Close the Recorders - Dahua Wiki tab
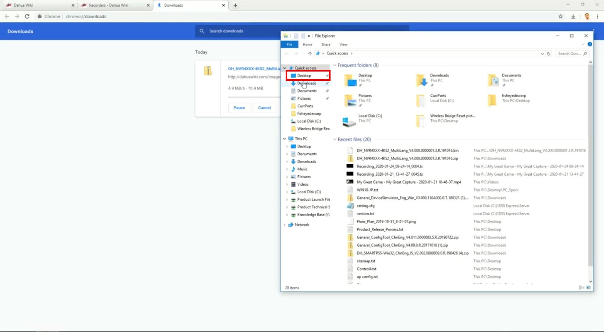Viewport: 604px width, 332px height. pyautogui.click(x=148, y=5)
